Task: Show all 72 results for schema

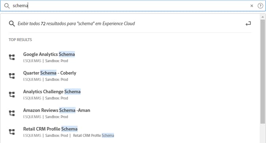Action: point(76,24)
